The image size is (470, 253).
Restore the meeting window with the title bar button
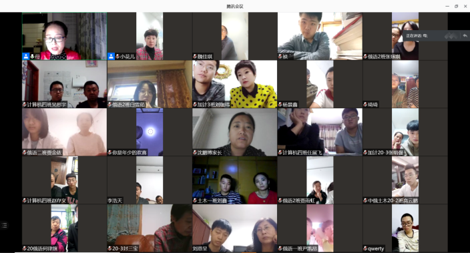pos(456,6)
